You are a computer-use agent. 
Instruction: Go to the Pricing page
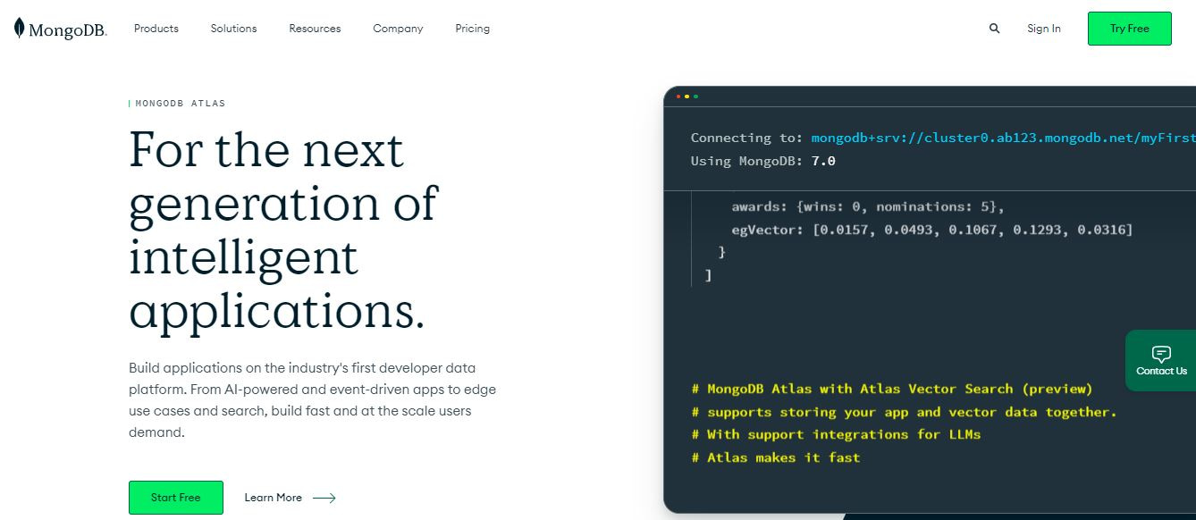[472, 29]
